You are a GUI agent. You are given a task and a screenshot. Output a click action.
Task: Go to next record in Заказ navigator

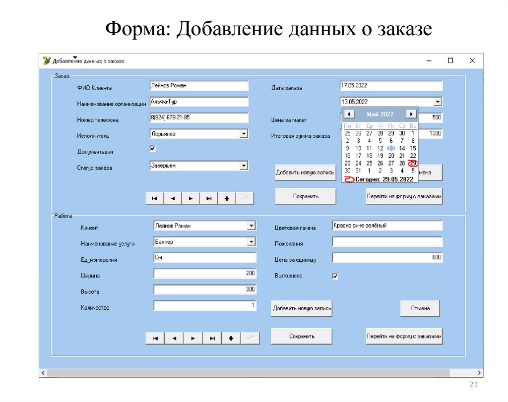click(x=191, y=198)
